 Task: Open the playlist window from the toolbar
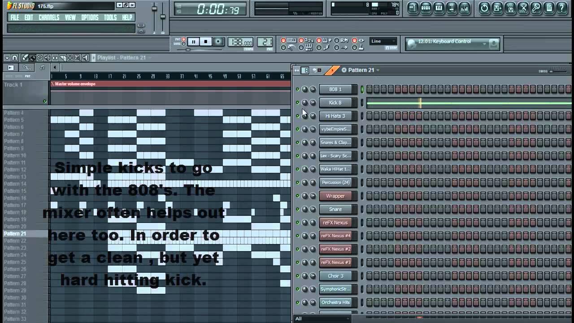[x=413, y=8]
